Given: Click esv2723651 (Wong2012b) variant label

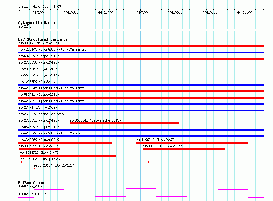Looking at the screenshot, I should 39,120.
